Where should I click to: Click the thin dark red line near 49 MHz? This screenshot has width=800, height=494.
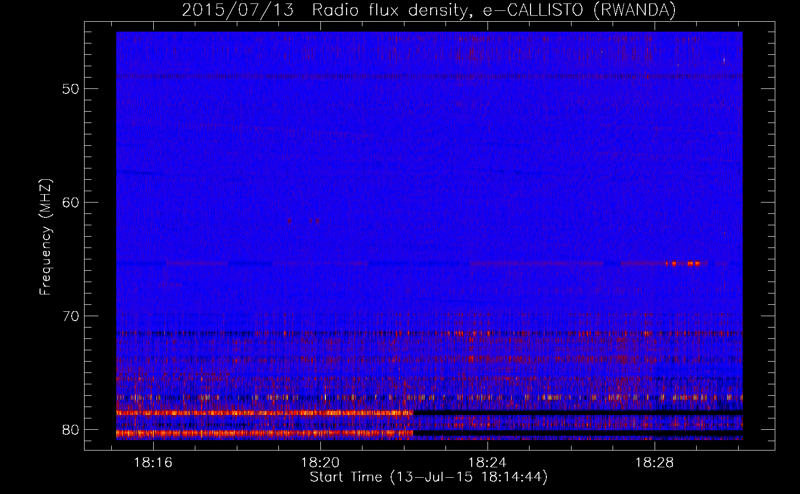425,76
